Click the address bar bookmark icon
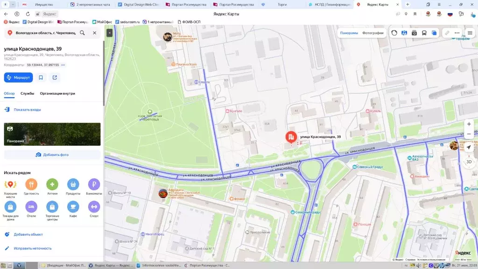This screenshot has width=478, height=269. click(415, 14)
